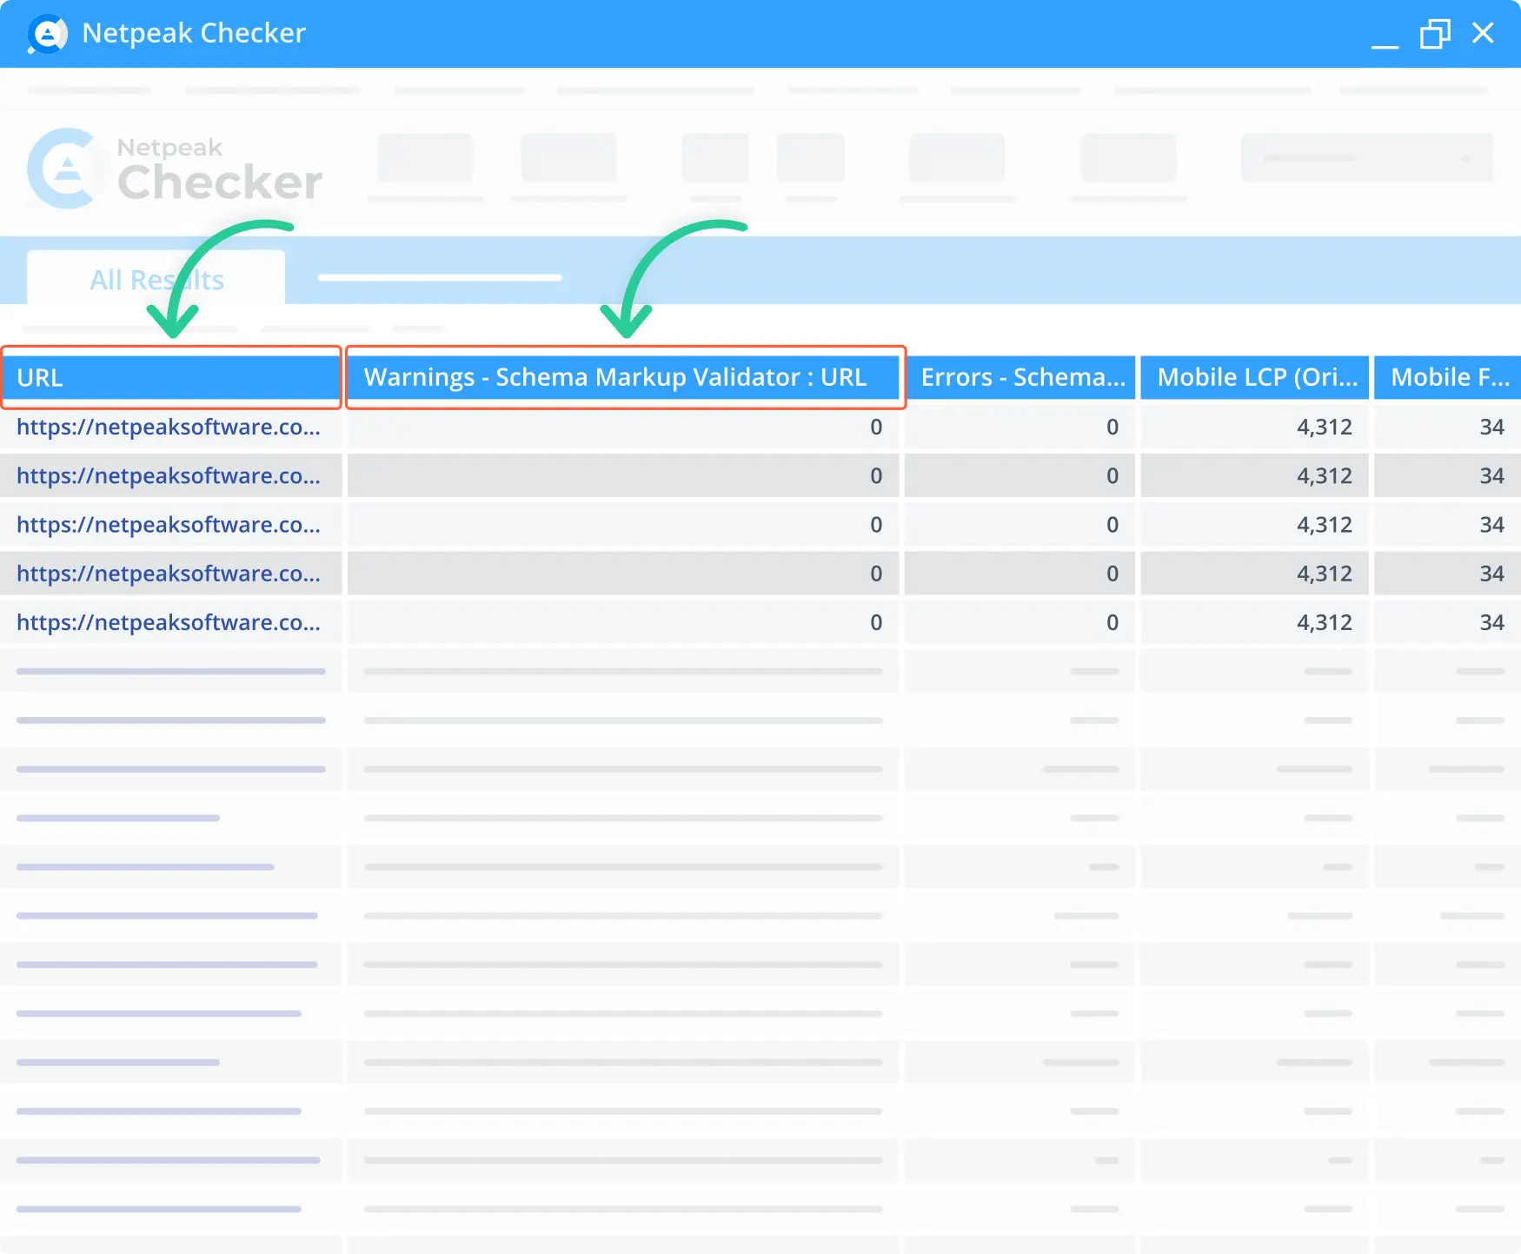This screenshot has height=1254, width=1521.
Task: Select first row Mobile F value 34
Action: click(1492, 427)
